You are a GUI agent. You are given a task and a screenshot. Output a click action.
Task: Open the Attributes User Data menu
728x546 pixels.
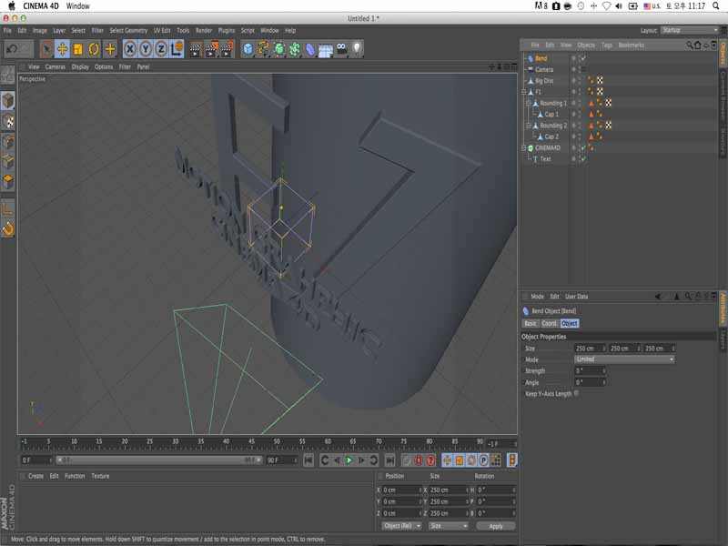click(x=577, y=297)
